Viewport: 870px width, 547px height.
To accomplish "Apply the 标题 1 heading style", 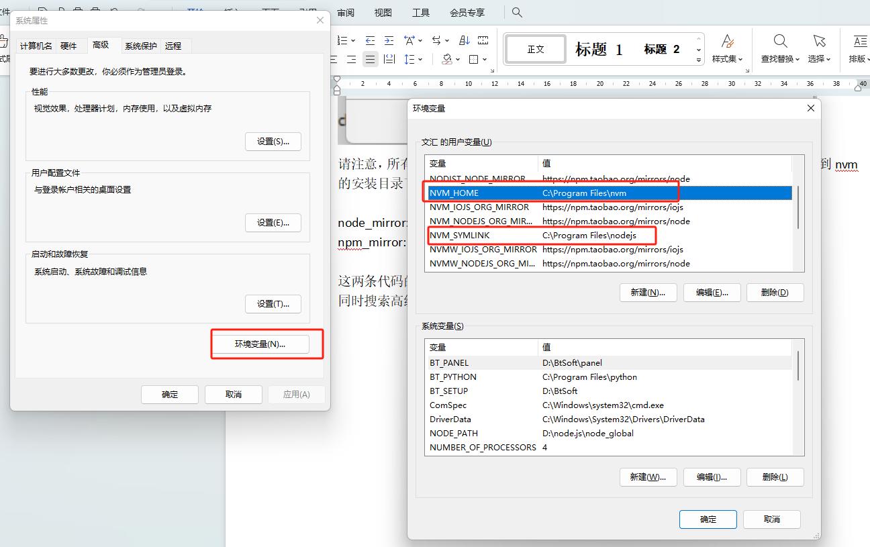I will tap(599, 49).
